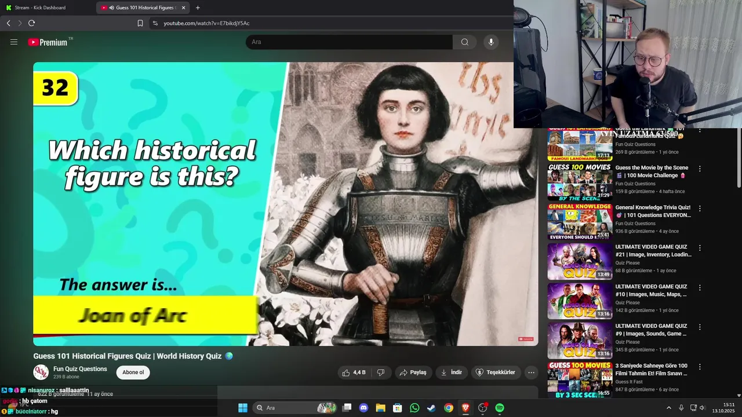
Task: Open Steam from the taskbar
Action: coord(431,408)
